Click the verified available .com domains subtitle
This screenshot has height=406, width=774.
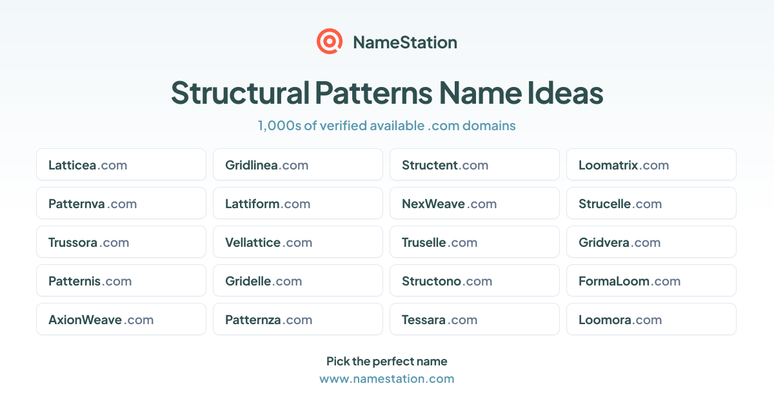click(387, 126)
